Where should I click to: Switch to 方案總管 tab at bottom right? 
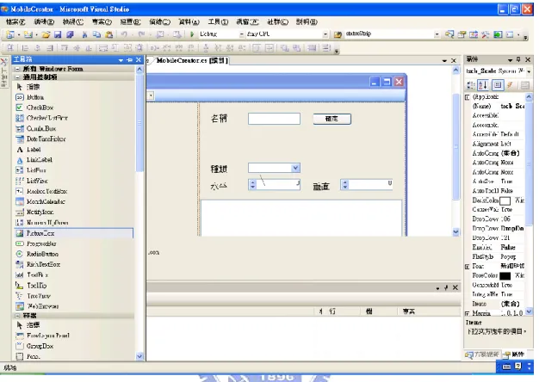(481, 354)
